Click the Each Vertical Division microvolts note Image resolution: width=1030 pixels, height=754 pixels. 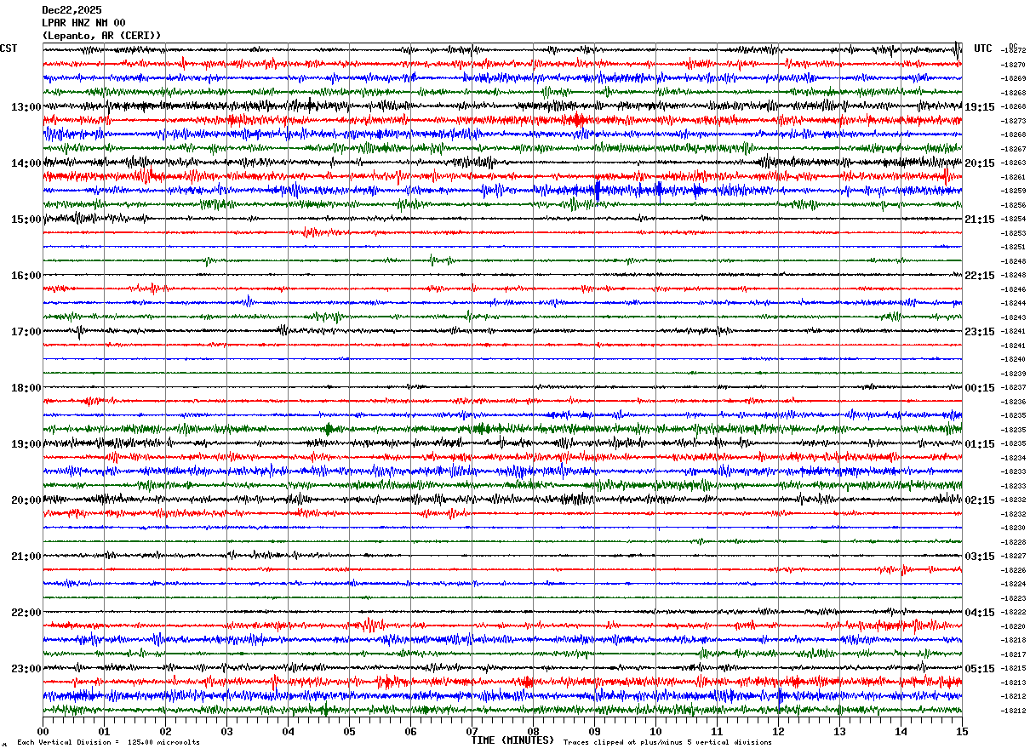108,742
